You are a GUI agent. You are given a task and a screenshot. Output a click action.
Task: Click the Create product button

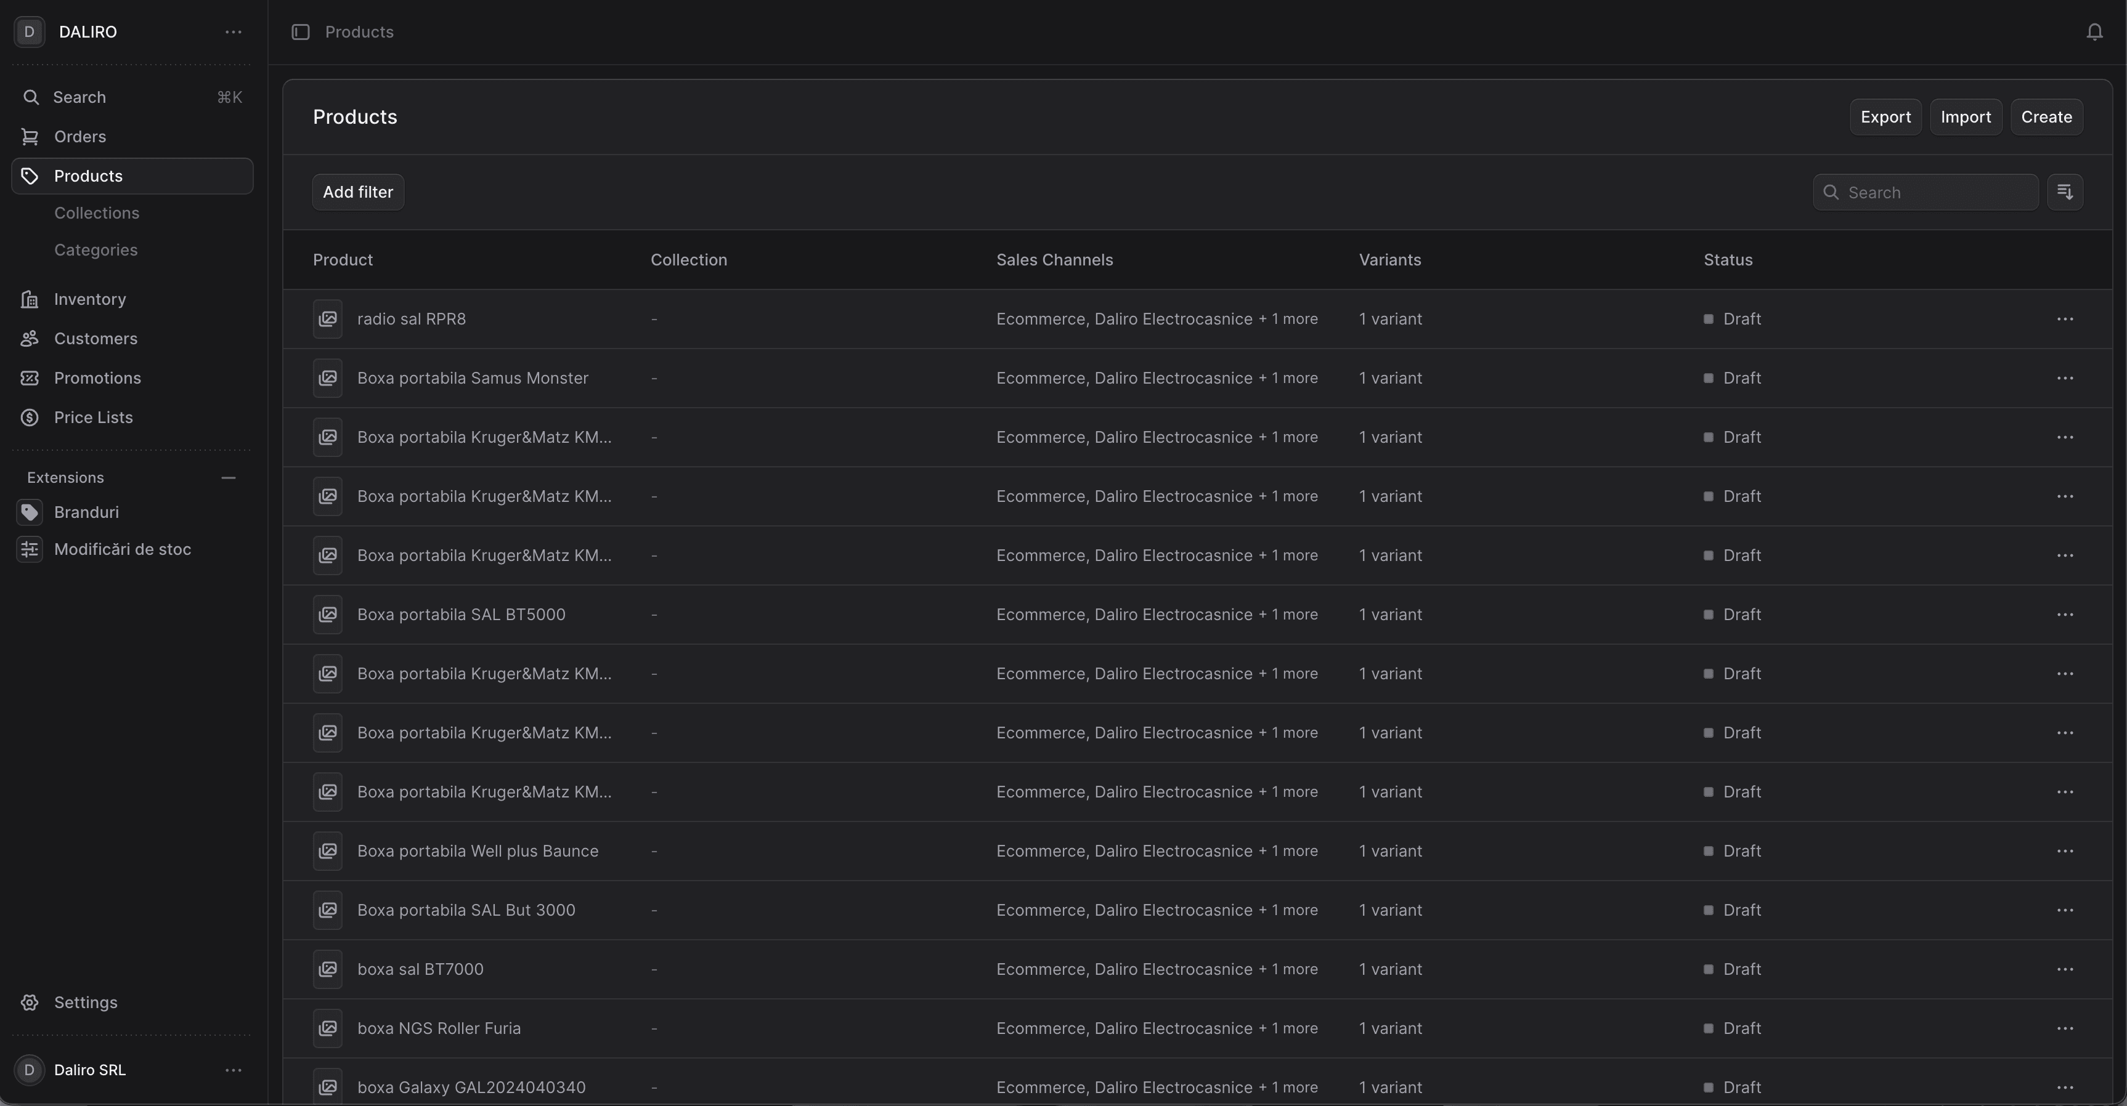click(x=2046, y=117)
